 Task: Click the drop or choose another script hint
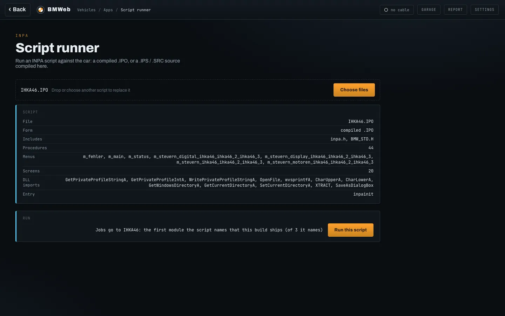pyautogui.click(x=91, y=90)
